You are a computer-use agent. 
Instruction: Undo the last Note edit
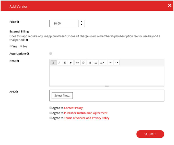coord(111,63)
